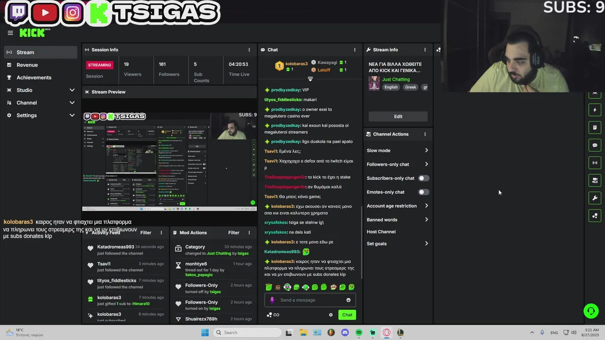Click liakos_papagio moderator link
Image resolution: width=605 pixels, height=340 pixels.
[x=199, y=275]
